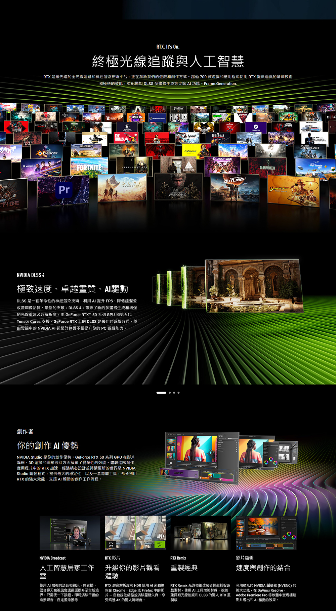Click The Finals game tile

[126, 137]
